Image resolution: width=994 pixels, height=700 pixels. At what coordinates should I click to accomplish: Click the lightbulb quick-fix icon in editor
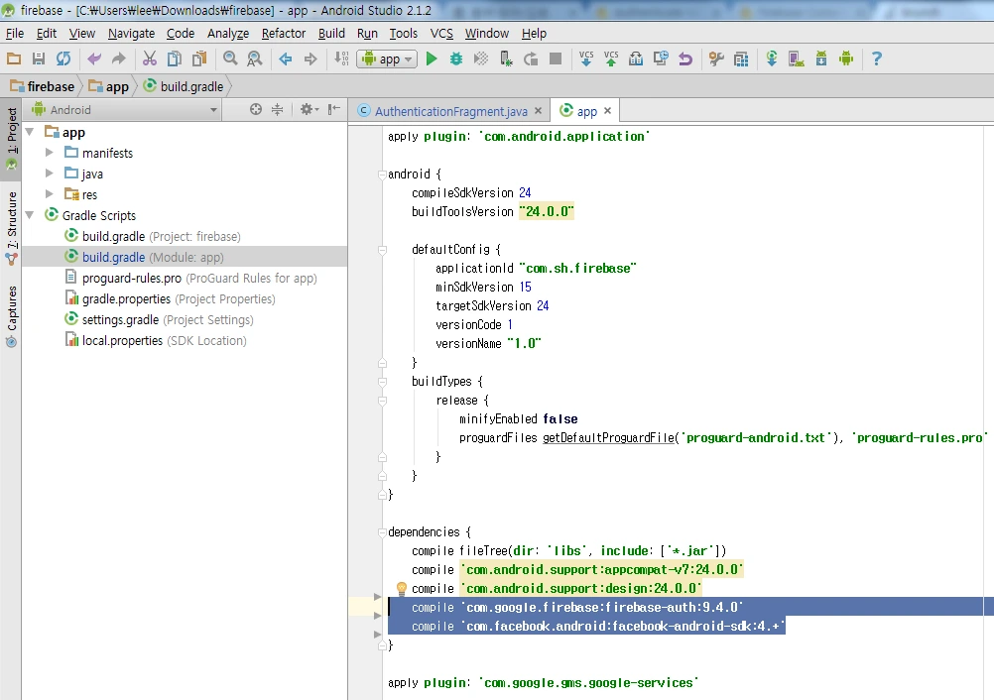(x=402, y=589)
